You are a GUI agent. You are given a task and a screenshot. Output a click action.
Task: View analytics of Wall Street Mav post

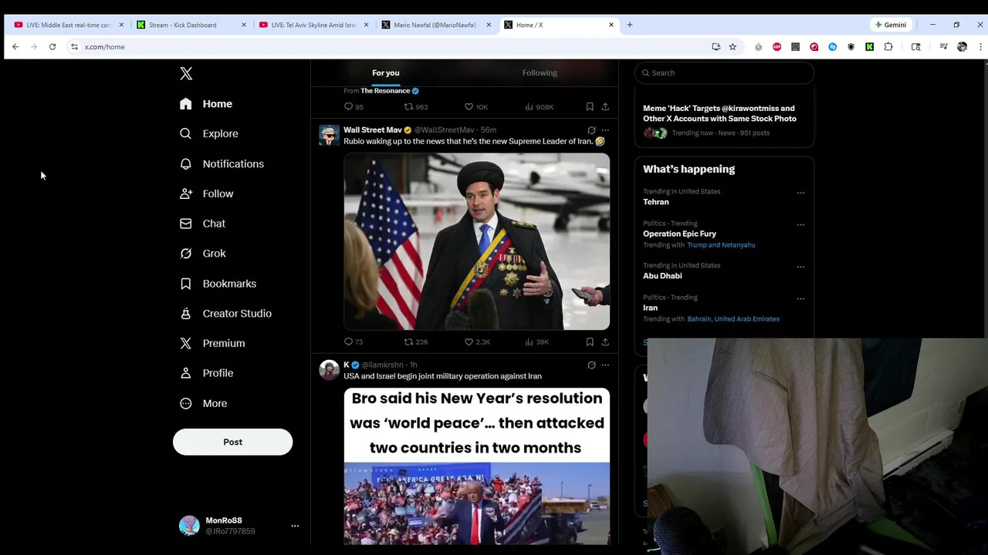tap(537, 341)
